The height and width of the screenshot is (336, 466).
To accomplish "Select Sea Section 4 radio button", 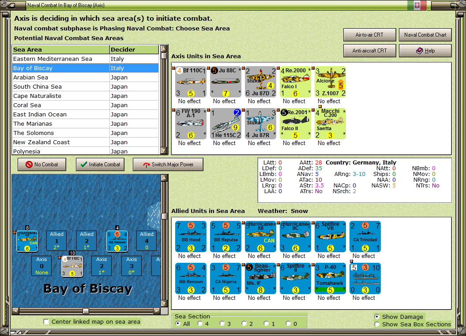I will [200, 324].
